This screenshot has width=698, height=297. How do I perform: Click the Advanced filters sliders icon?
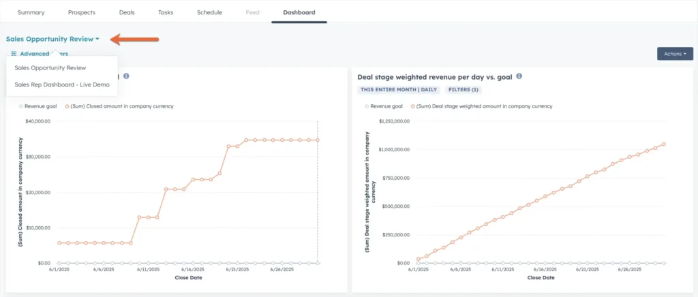point(14,54)
